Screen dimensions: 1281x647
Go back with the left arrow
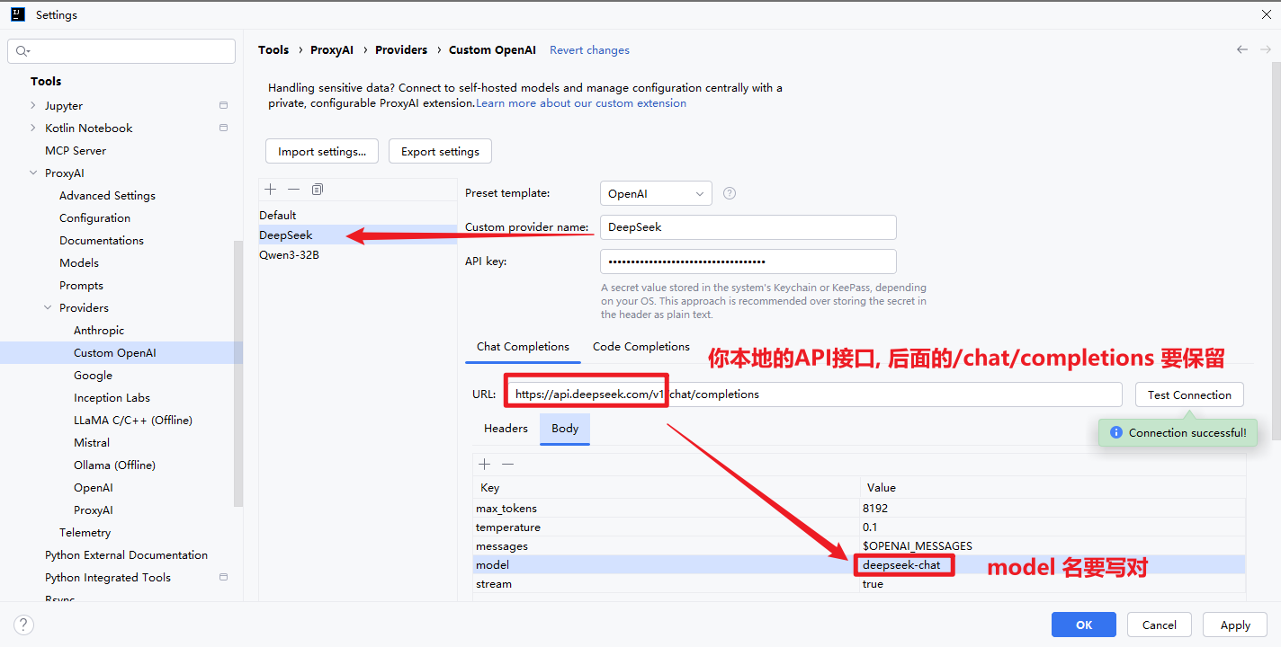point(1242,49)
